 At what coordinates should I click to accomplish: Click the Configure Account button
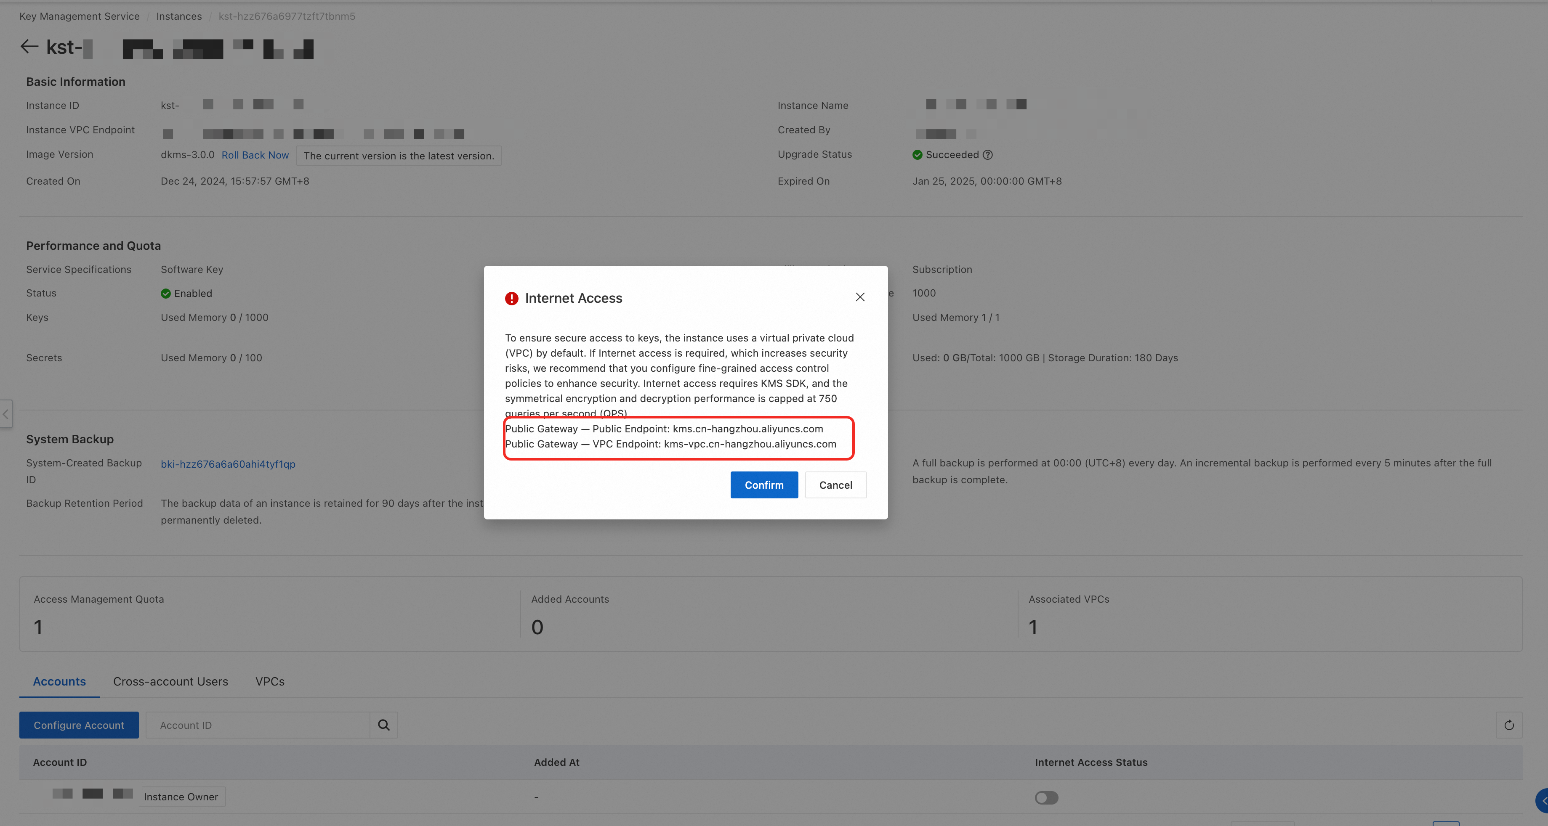click(x=79, y=725)
